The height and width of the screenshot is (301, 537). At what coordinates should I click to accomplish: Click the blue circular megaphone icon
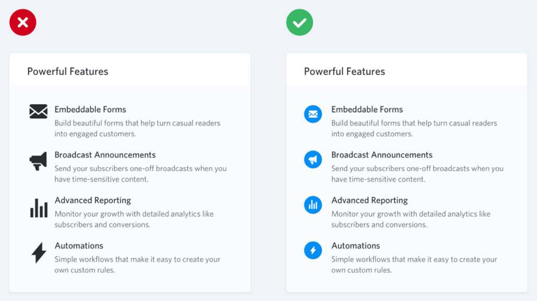(x=313, y=160)
